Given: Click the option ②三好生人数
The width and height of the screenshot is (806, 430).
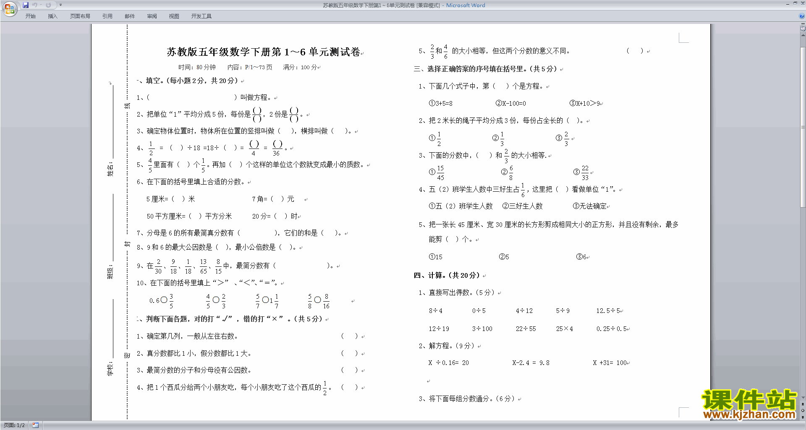Looking at the screenshot, I should pyautogui.click(x=523, y=206).
